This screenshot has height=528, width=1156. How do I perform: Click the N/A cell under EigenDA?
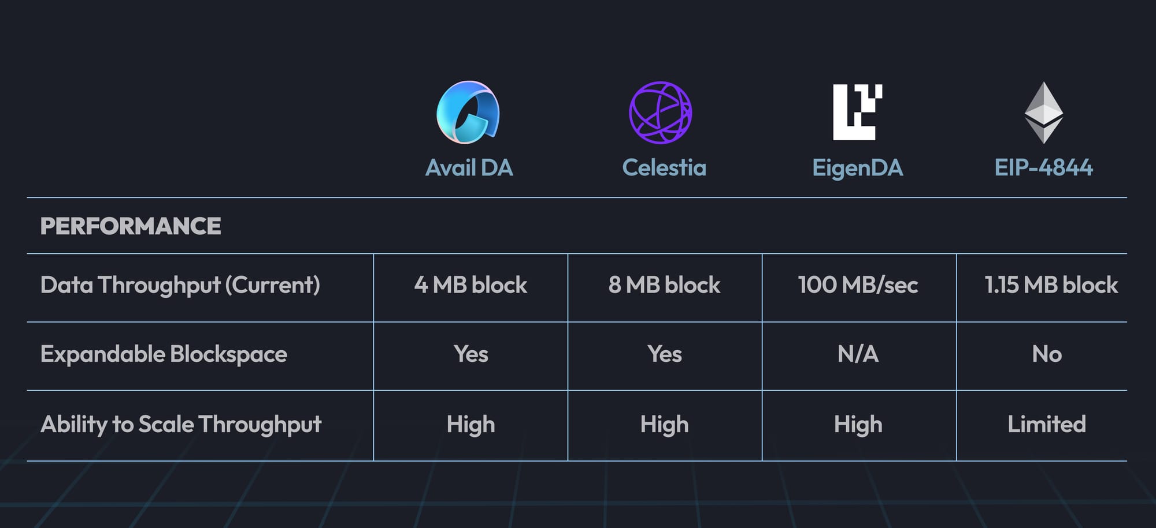858,354
